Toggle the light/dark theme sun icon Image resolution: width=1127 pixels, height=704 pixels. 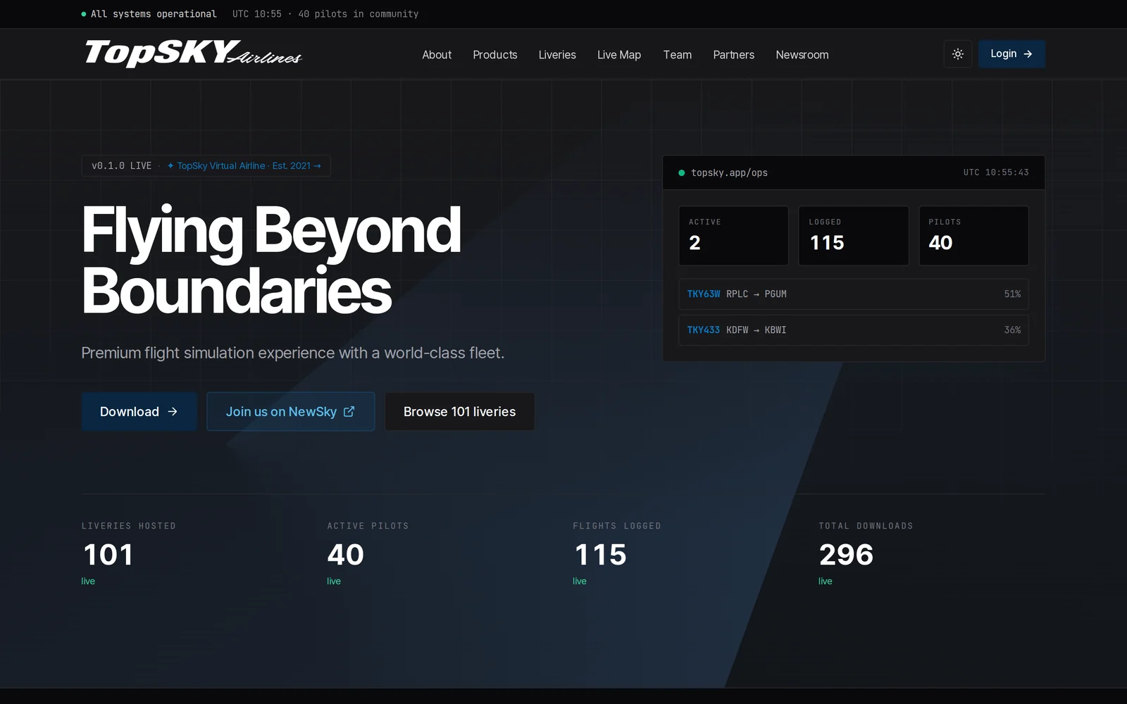point(957,54)
